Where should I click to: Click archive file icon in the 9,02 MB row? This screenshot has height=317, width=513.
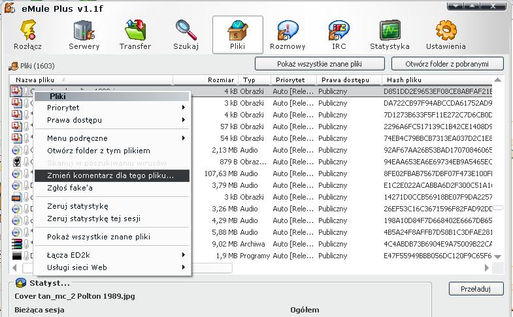tap(16, 244)
